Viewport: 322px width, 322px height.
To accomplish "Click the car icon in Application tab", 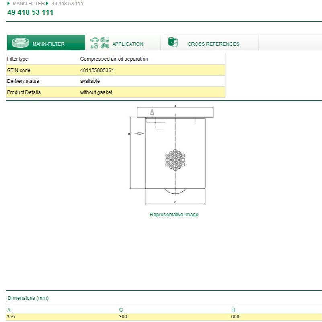I will [x=94, y=40].
